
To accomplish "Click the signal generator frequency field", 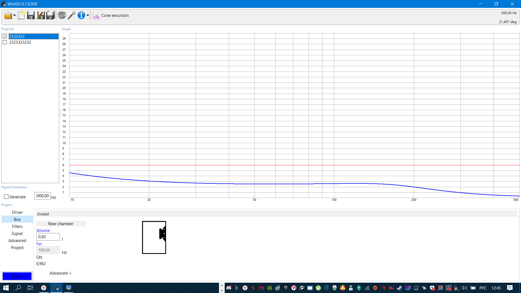I will [43, 196].
